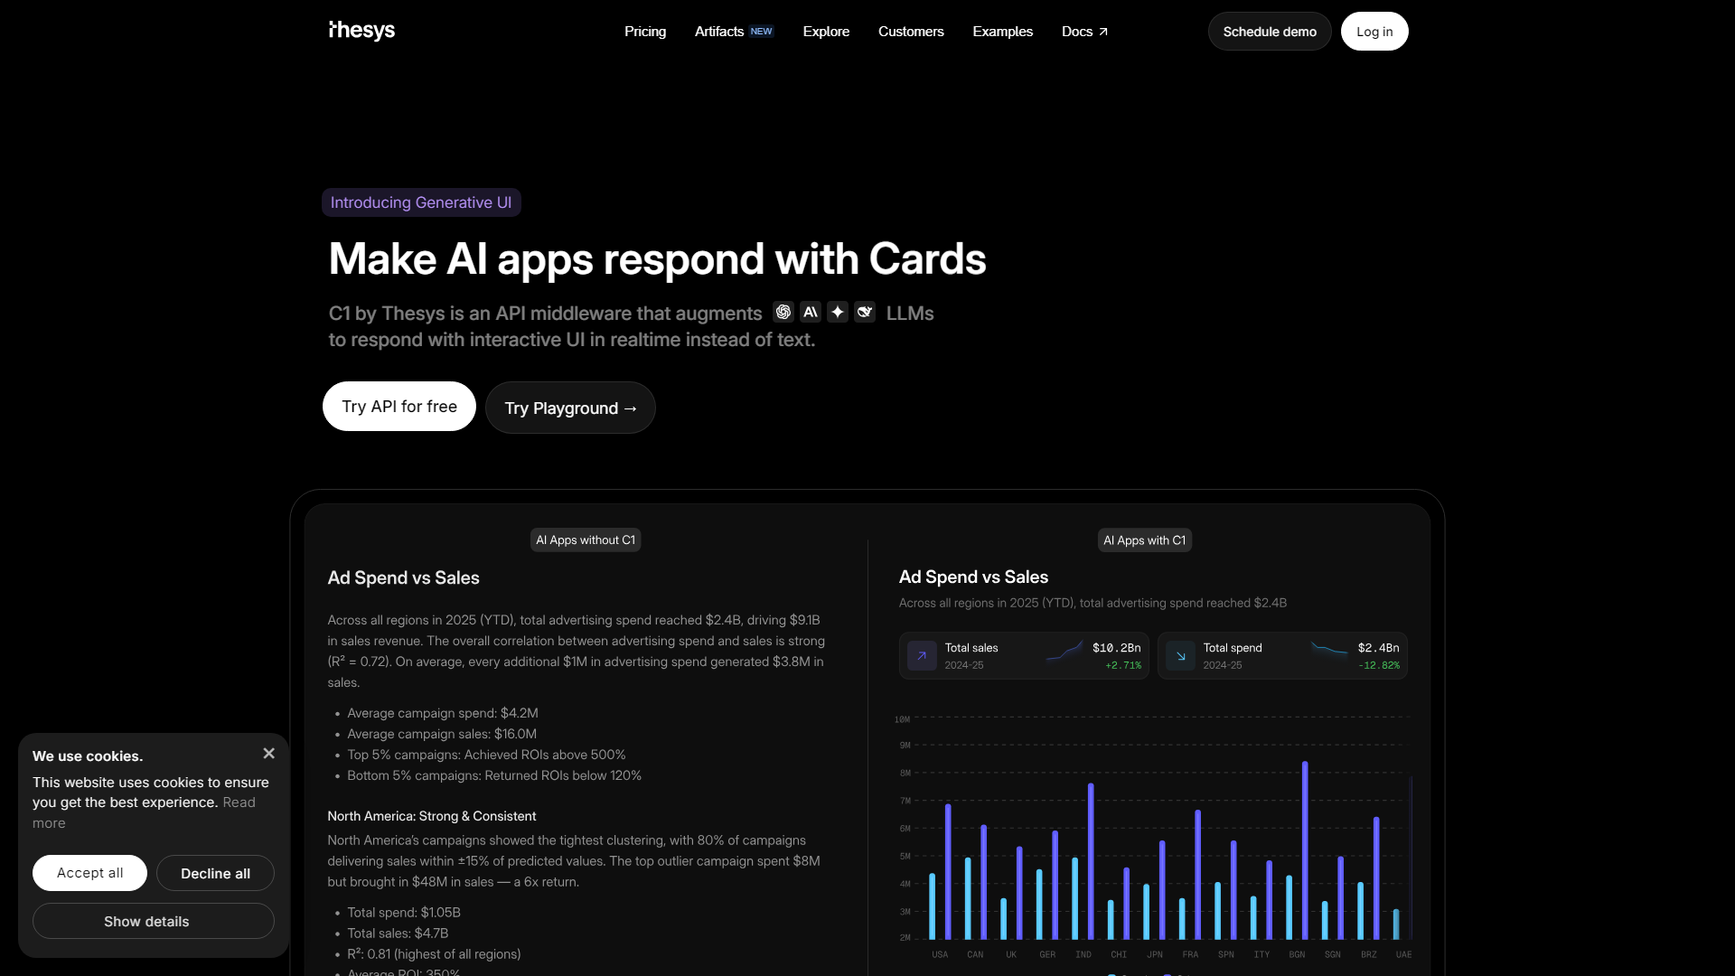The width and height of the screenshot is (1735, 976).
Task: Click the Total sales up-arrow icon
Action: [x=922, y=656]
